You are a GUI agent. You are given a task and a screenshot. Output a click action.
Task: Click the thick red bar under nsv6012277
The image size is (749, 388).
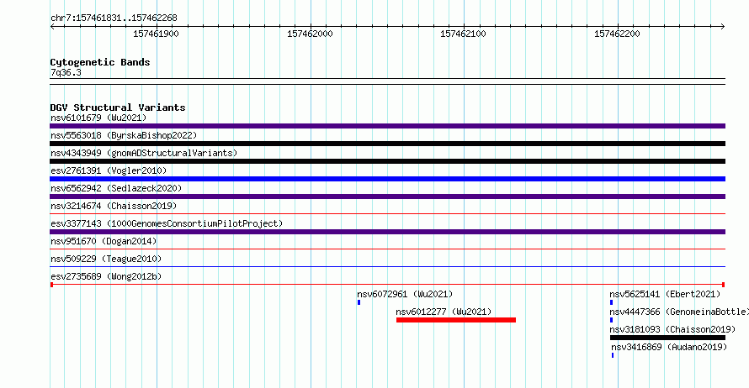tap(455, 320)
